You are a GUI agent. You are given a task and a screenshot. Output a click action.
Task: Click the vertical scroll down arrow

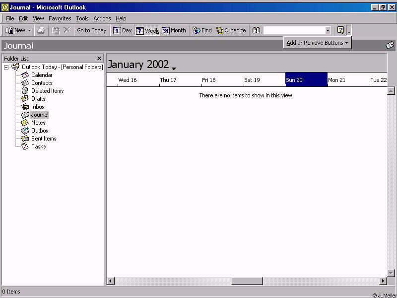[x=391, y=273]
